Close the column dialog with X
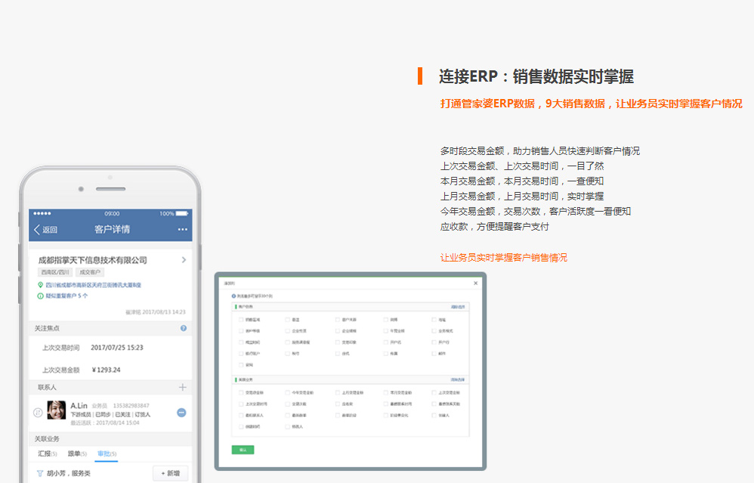 click(x=475, y=283)
